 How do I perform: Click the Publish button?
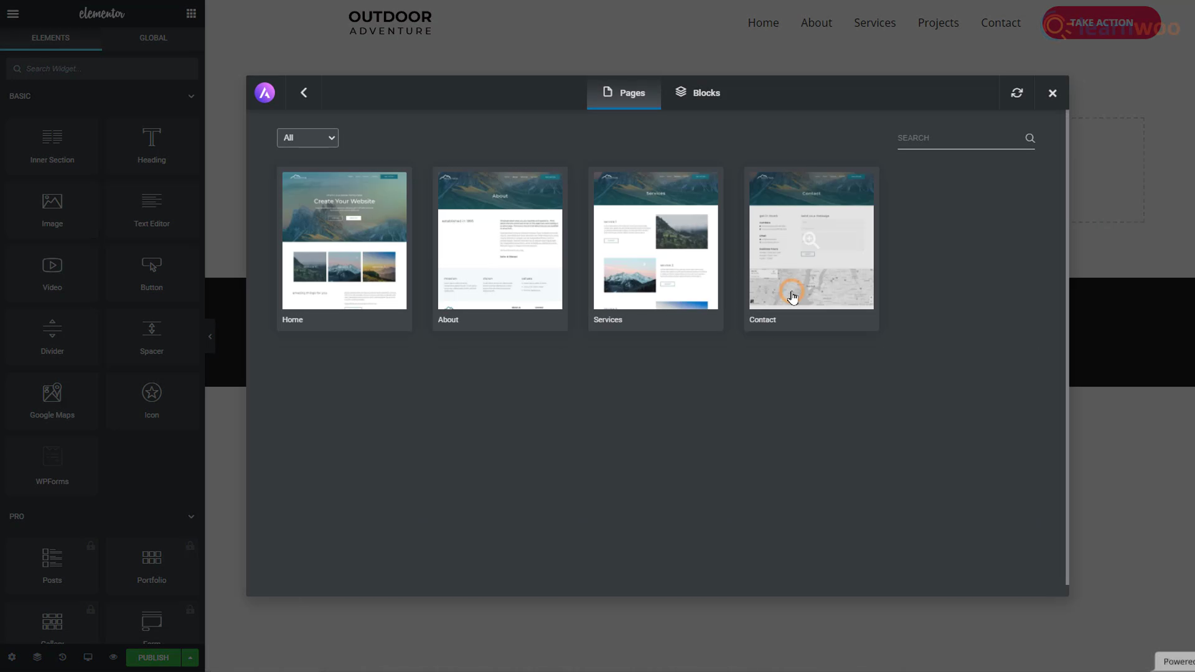tap(153, 658)
